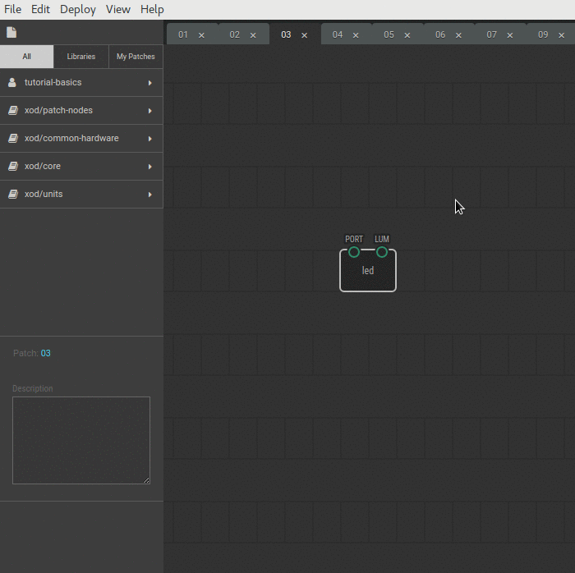Screen dimensions: 575x573
Task: Close the active 03 tab
Action: (x=304, y=35)
